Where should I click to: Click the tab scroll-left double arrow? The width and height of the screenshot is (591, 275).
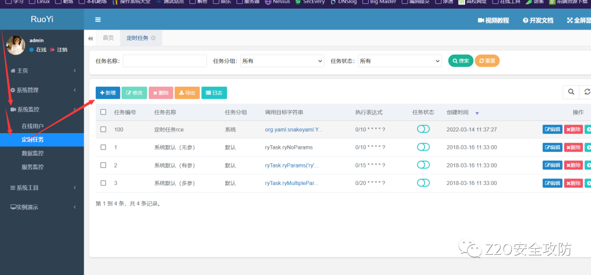point(90,38)
